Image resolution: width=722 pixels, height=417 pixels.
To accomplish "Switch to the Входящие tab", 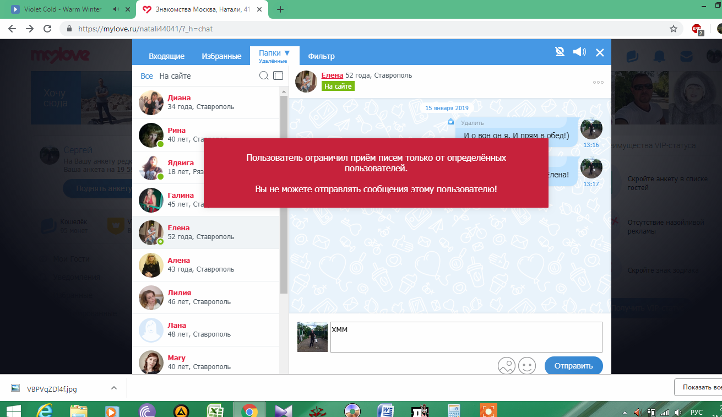I will 166,56.
